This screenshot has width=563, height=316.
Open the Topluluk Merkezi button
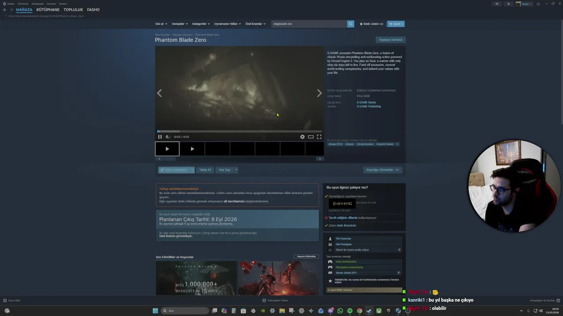pos(391,39)
